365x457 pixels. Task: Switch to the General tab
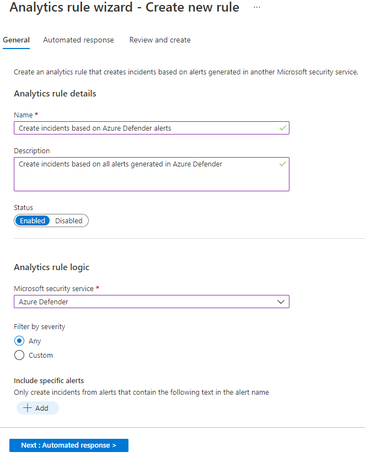(17, 40)
